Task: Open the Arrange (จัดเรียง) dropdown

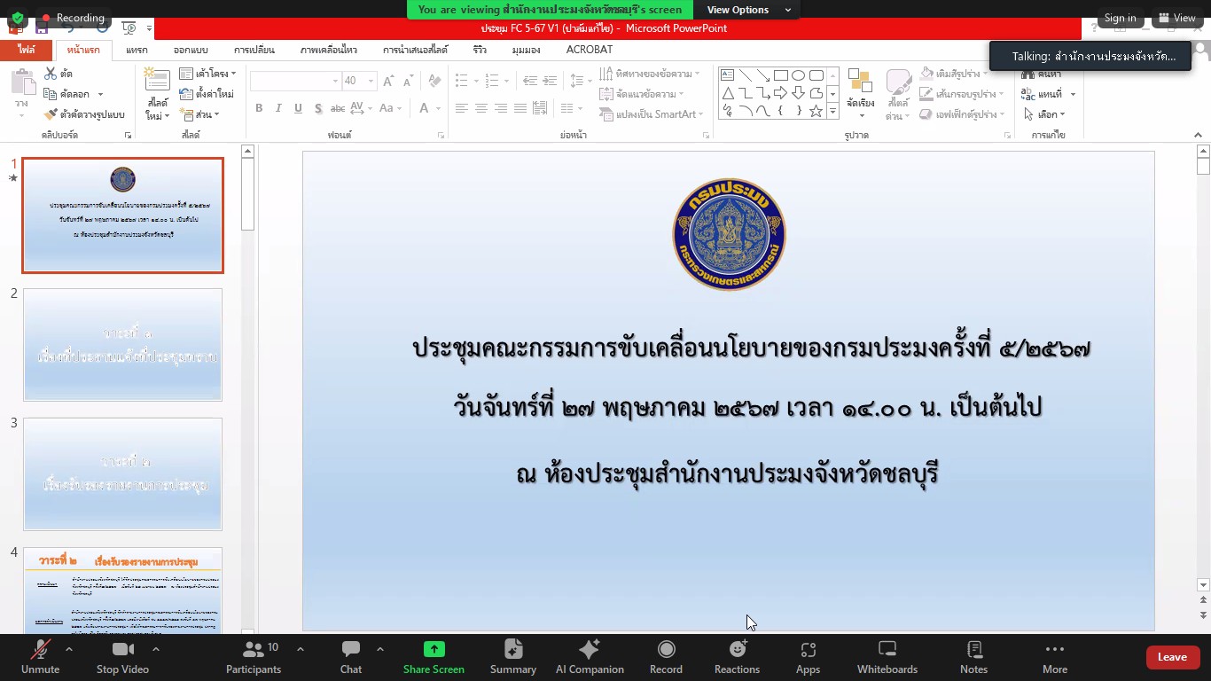Action: click(x=860, y=94)
